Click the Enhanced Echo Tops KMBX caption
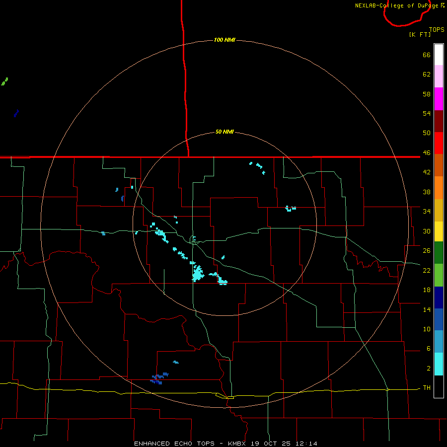 225,444
